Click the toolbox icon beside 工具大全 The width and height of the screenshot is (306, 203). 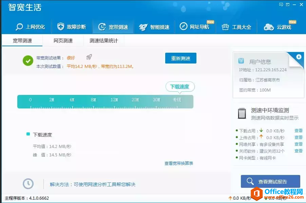(225, 27)
